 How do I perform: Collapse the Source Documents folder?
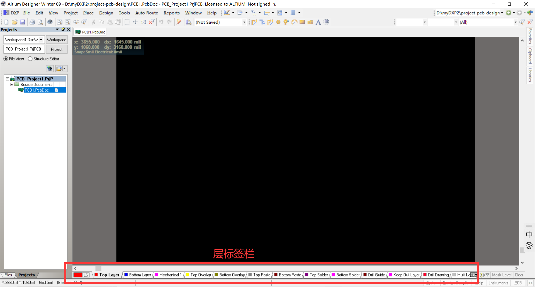click(12, 84)
